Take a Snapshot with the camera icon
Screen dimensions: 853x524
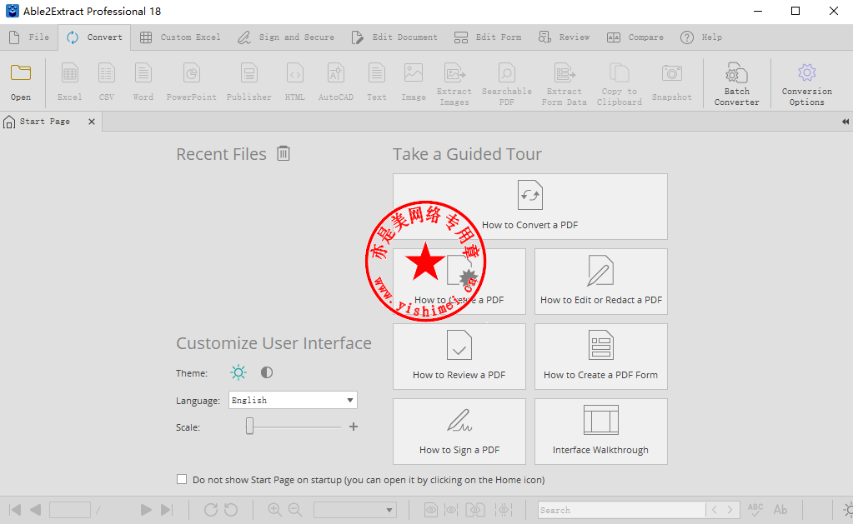(x=672, y=82)
